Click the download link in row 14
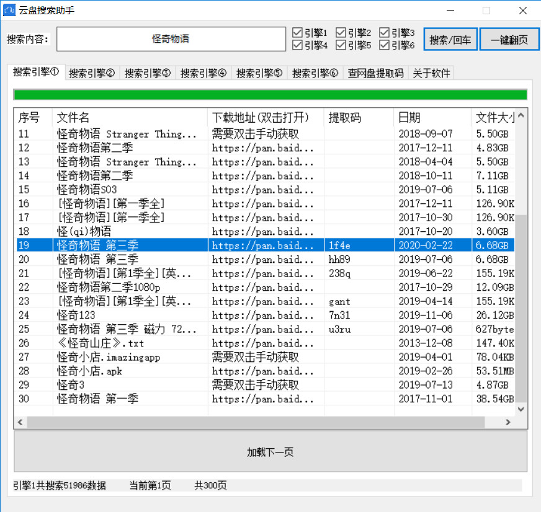This screenshot has width=541, height=512. click(262, 176)
